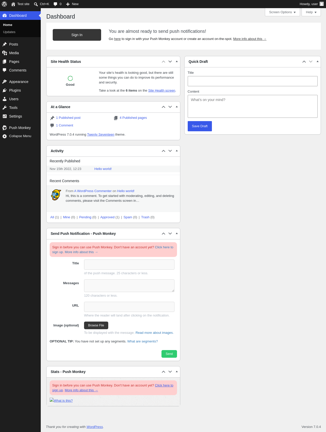
Task: Open the 1 Comment link
Action: (x=64, y=125)
